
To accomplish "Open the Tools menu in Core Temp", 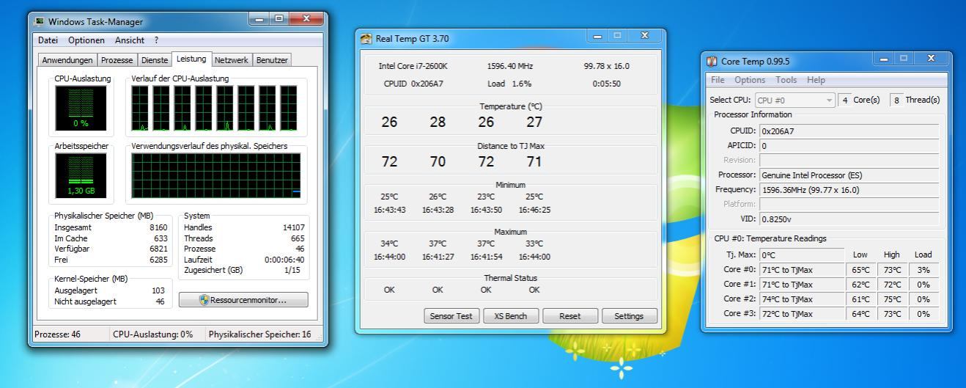I will (x=786, y=80).
